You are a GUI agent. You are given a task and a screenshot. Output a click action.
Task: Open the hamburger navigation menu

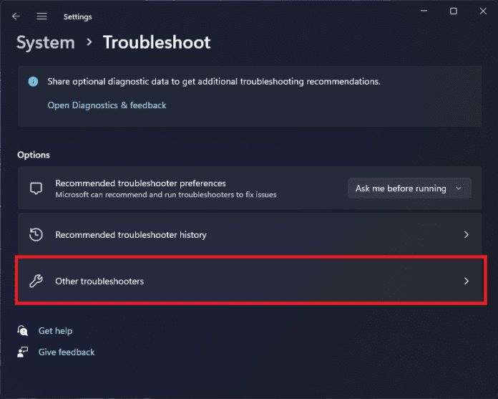(x=41, y=16)
